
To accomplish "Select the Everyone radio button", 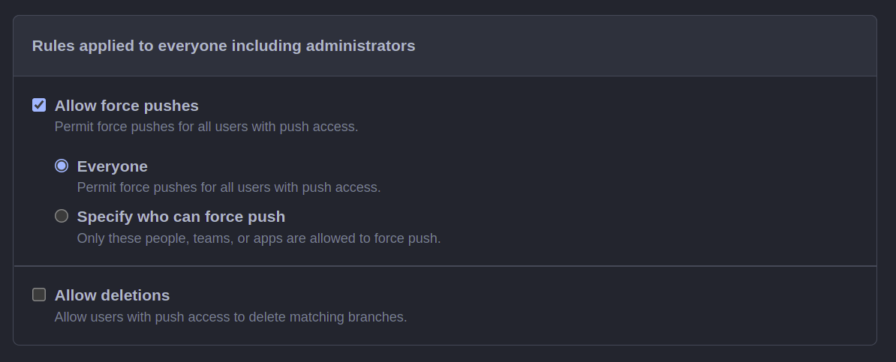I will point(61,166).
